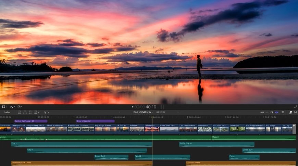This screenshot has width=298, height=166.
Task: Click the ruler at 00:00:20:00
Action: [81, 117]
